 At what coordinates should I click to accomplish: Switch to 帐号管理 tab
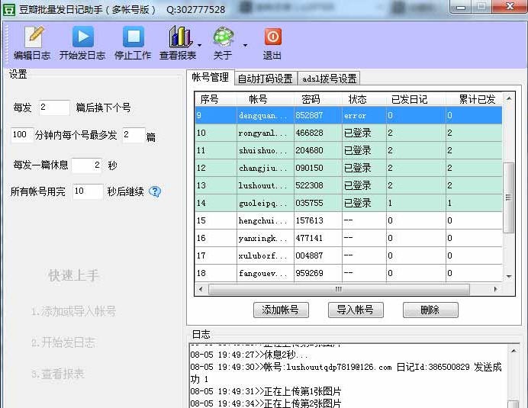211,78
